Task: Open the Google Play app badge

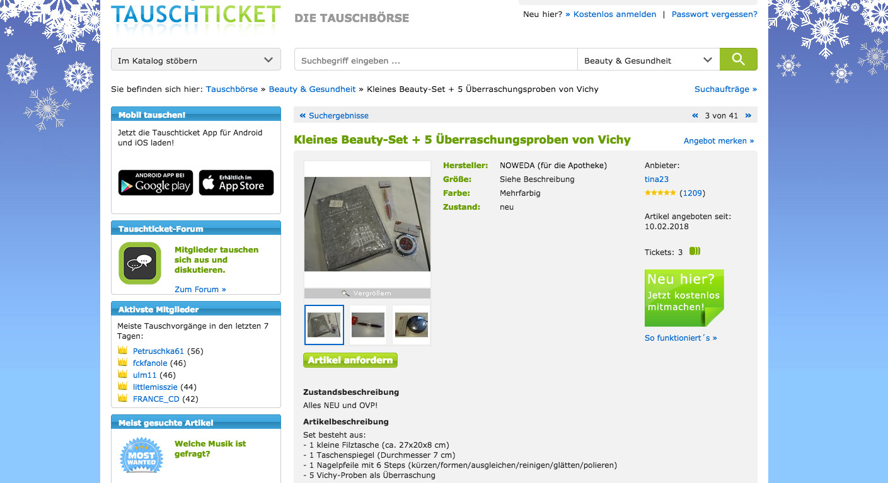Action: coord(156,183)
